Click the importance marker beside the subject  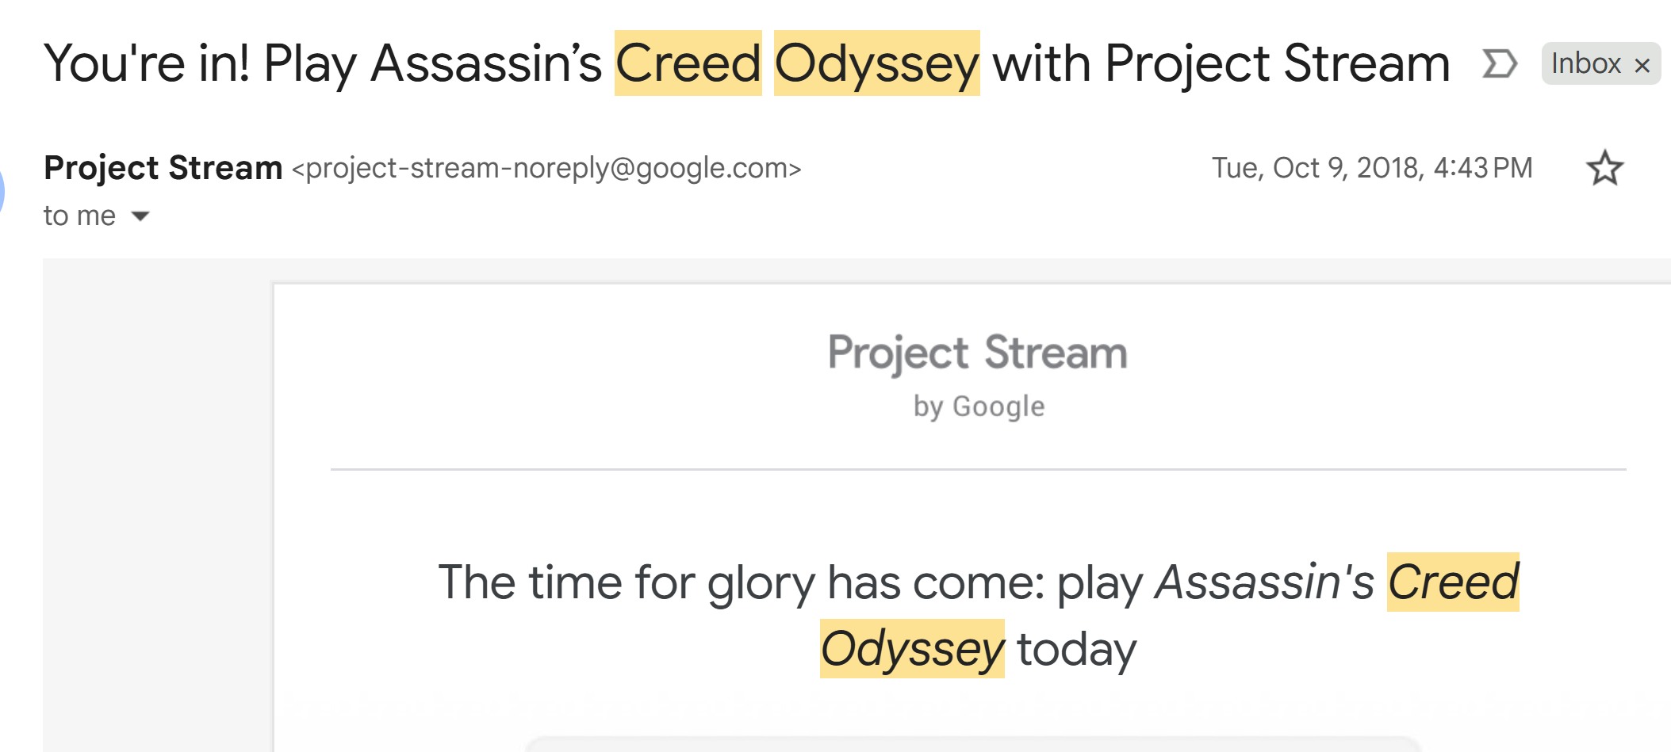tap(1499, 63)
